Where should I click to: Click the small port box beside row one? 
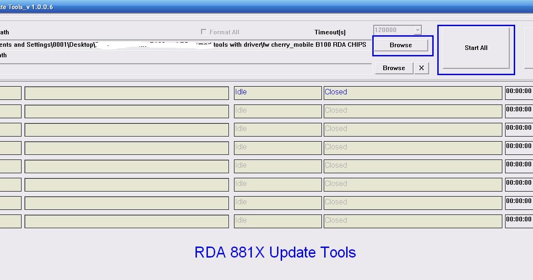click(10, 93)
